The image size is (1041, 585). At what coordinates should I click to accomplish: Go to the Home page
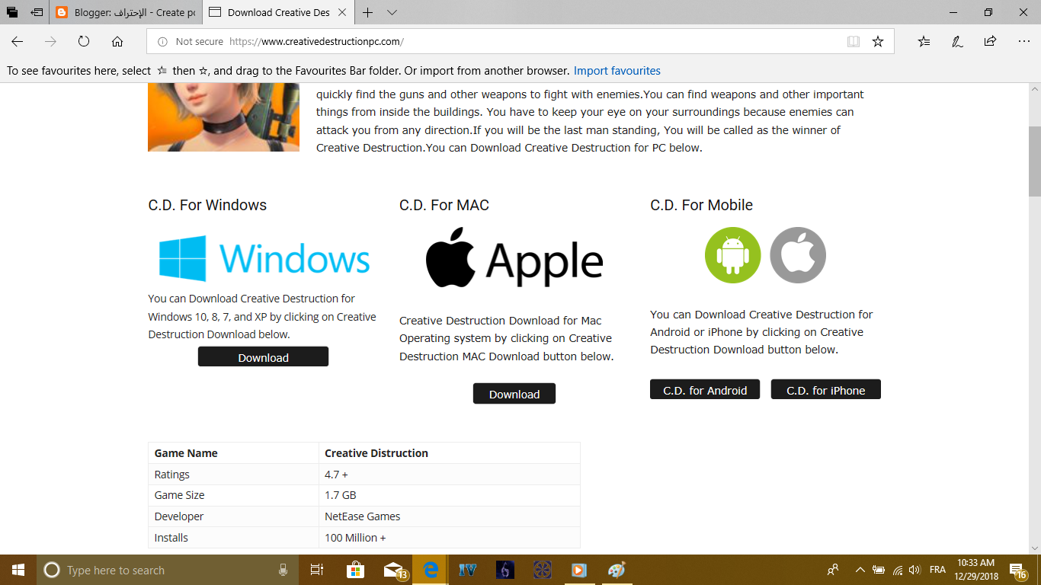coord(117,41)
